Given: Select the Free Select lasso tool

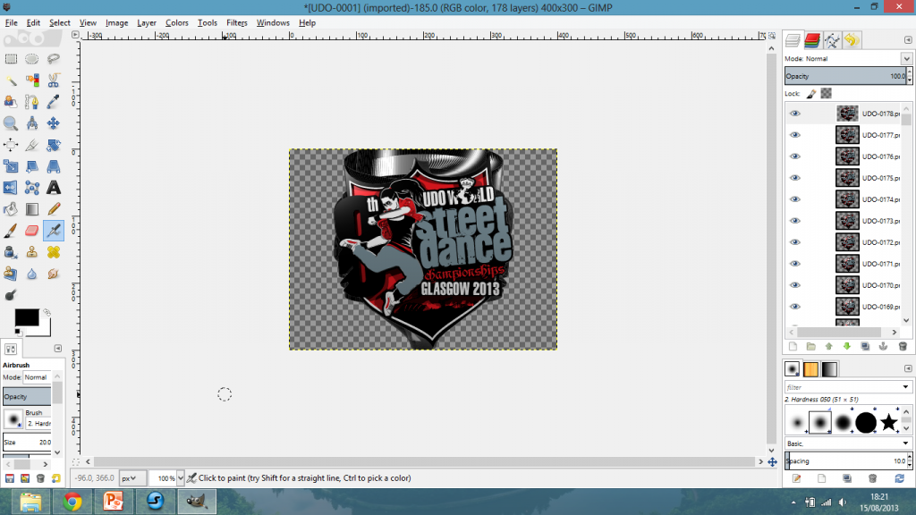Looking at the screenshot, I should coord(53,59).
